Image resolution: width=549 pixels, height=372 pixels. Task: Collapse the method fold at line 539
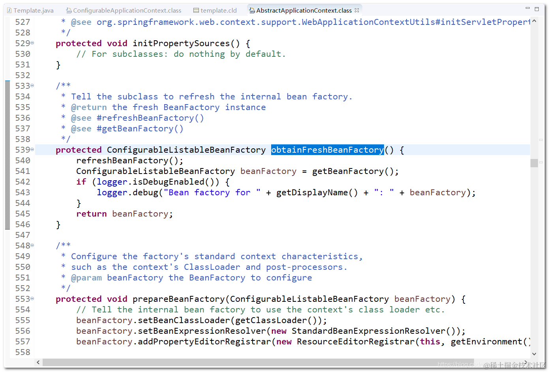click(x=32, y=150)
